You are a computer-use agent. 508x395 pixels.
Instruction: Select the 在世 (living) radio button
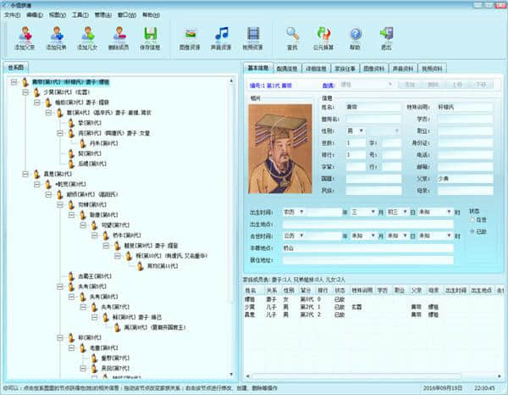pyautogui.click(x=472, y=220)
